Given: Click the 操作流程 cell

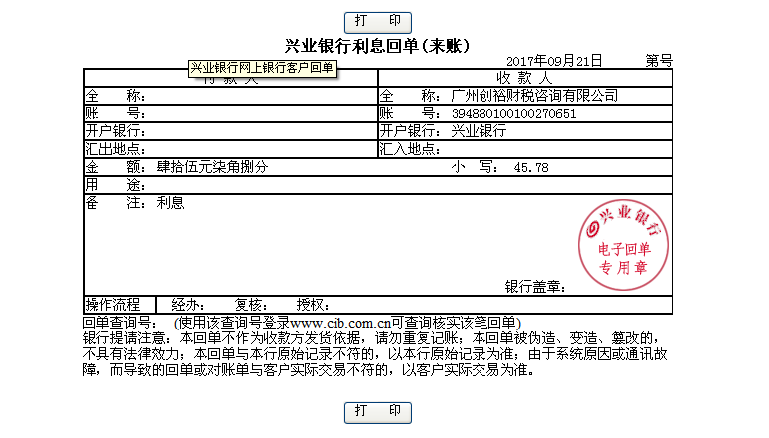Looking at the screenshot, I should [119, 305].
